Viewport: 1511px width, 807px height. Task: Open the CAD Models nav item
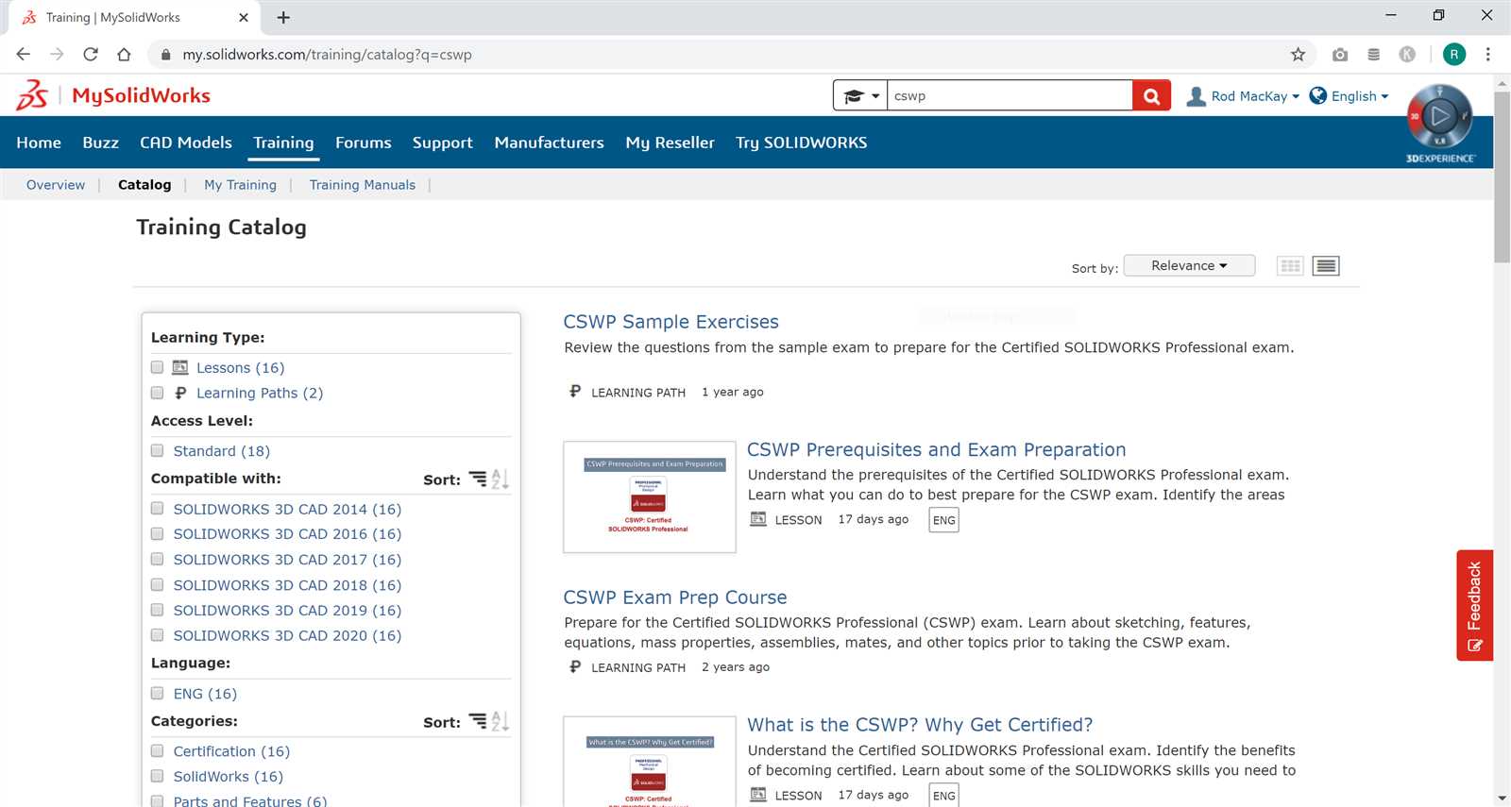(186, 143)
